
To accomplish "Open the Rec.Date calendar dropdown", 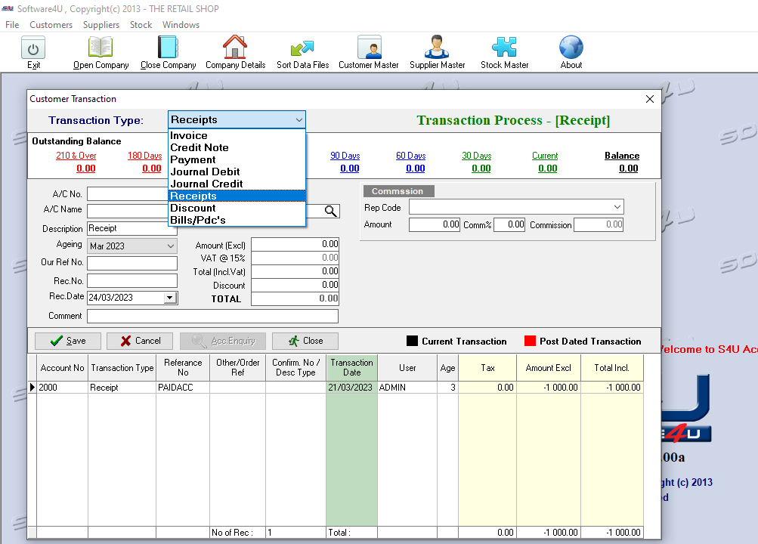I will (170, 298).
